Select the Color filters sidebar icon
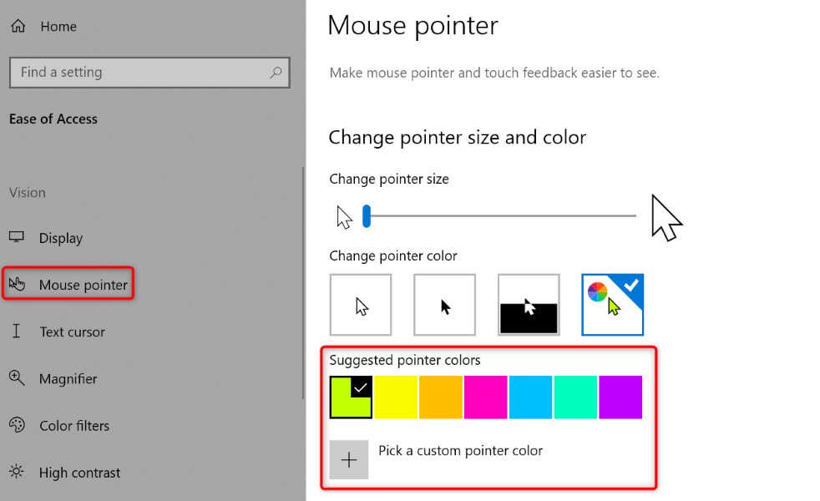 [18, 425]
